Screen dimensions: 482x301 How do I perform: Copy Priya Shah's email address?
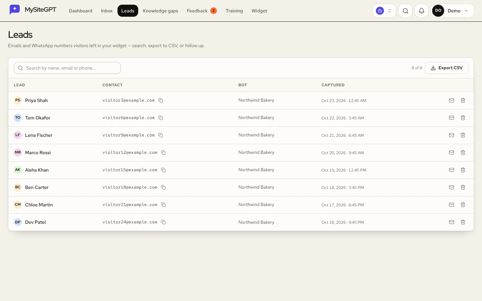pyautogui.click(x=161, y=100)
